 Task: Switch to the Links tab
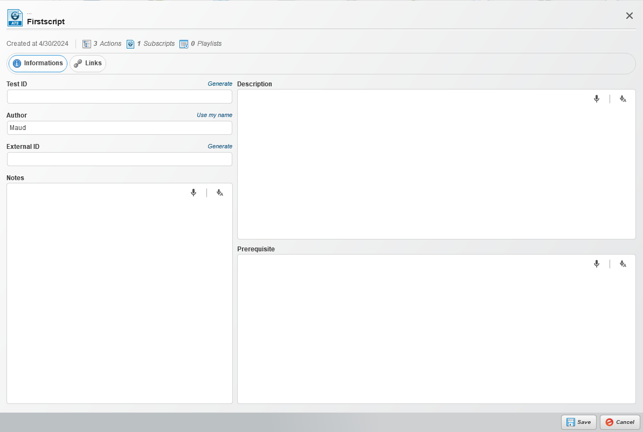(88, 64)
